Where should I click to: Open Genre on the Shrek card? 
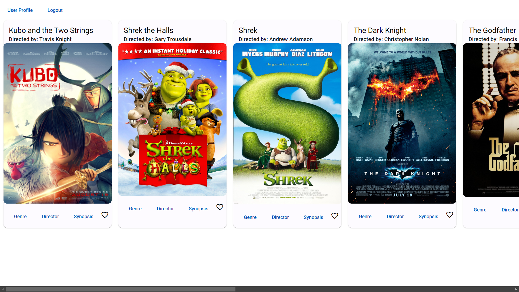click(x=250, y=217)
